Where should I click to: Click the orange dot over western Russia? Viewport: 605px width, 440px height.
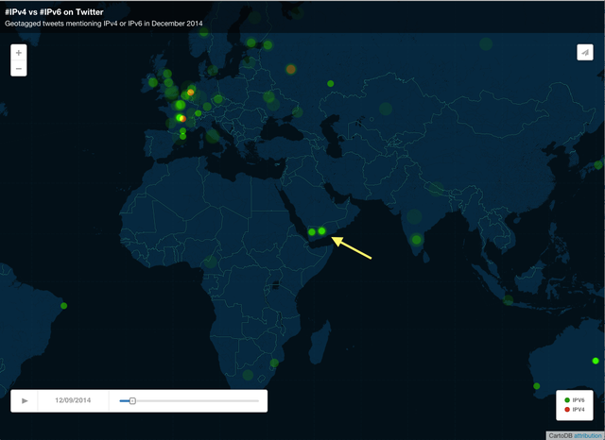pos(290,69)
